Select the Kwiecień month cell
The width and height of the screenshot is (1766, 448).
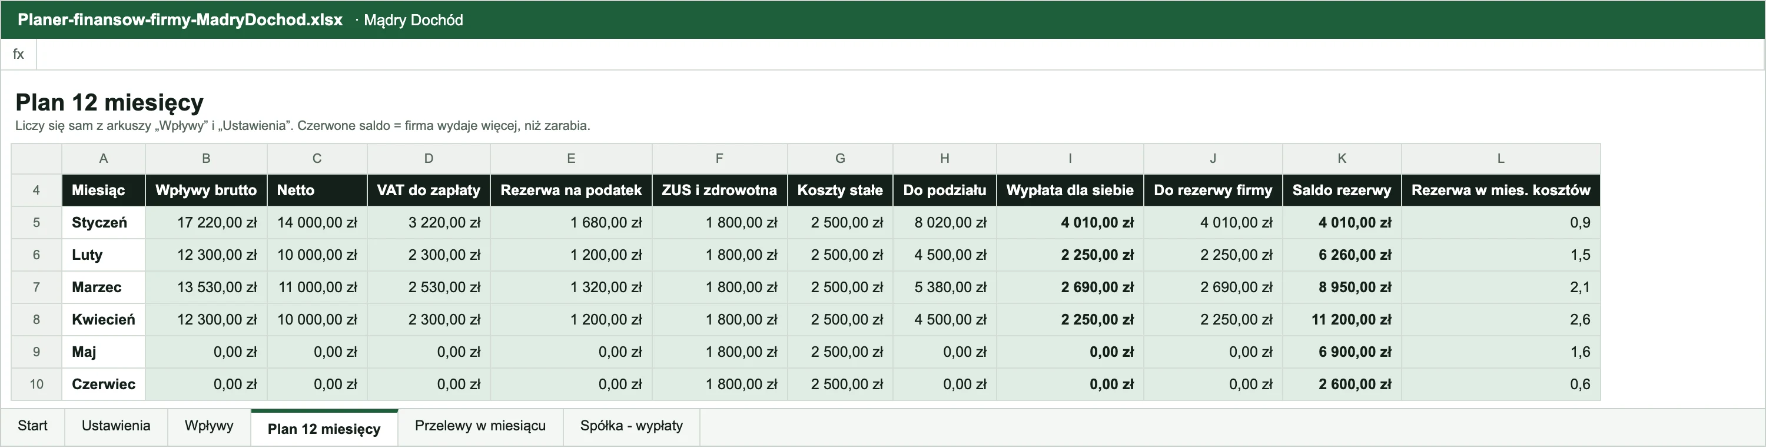pos(104,320)
